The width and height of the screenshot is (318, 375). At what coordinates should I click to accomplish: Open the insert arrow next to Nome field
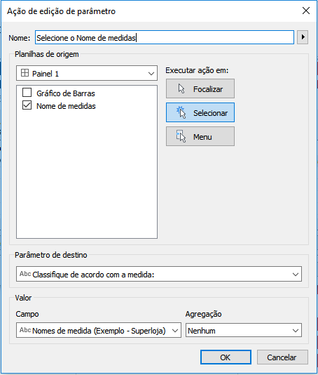(303, 37)
